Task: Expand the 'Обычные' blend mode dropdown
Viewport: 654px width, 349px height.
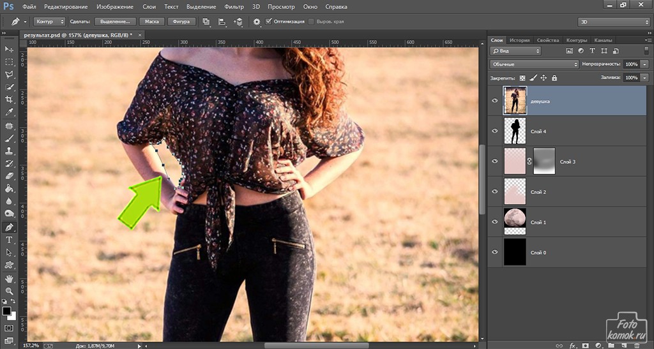Action: [534, 64]
